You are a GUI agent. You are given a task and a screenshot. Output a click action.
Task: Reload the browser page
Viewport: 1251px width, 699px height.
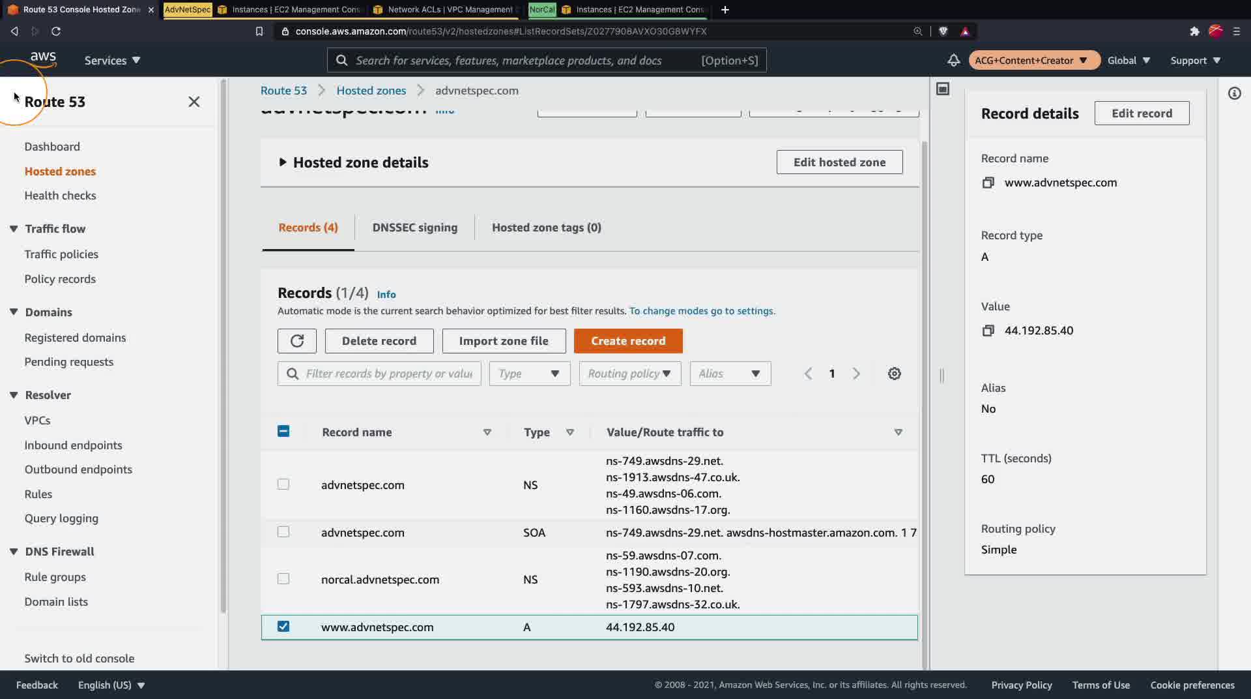(x=56, y=31)
